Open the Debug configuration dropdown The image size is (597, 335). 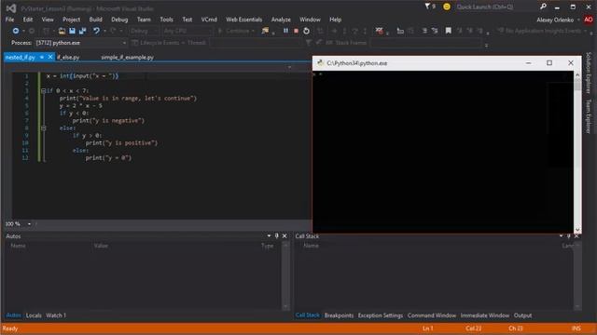tap(144, 31)
